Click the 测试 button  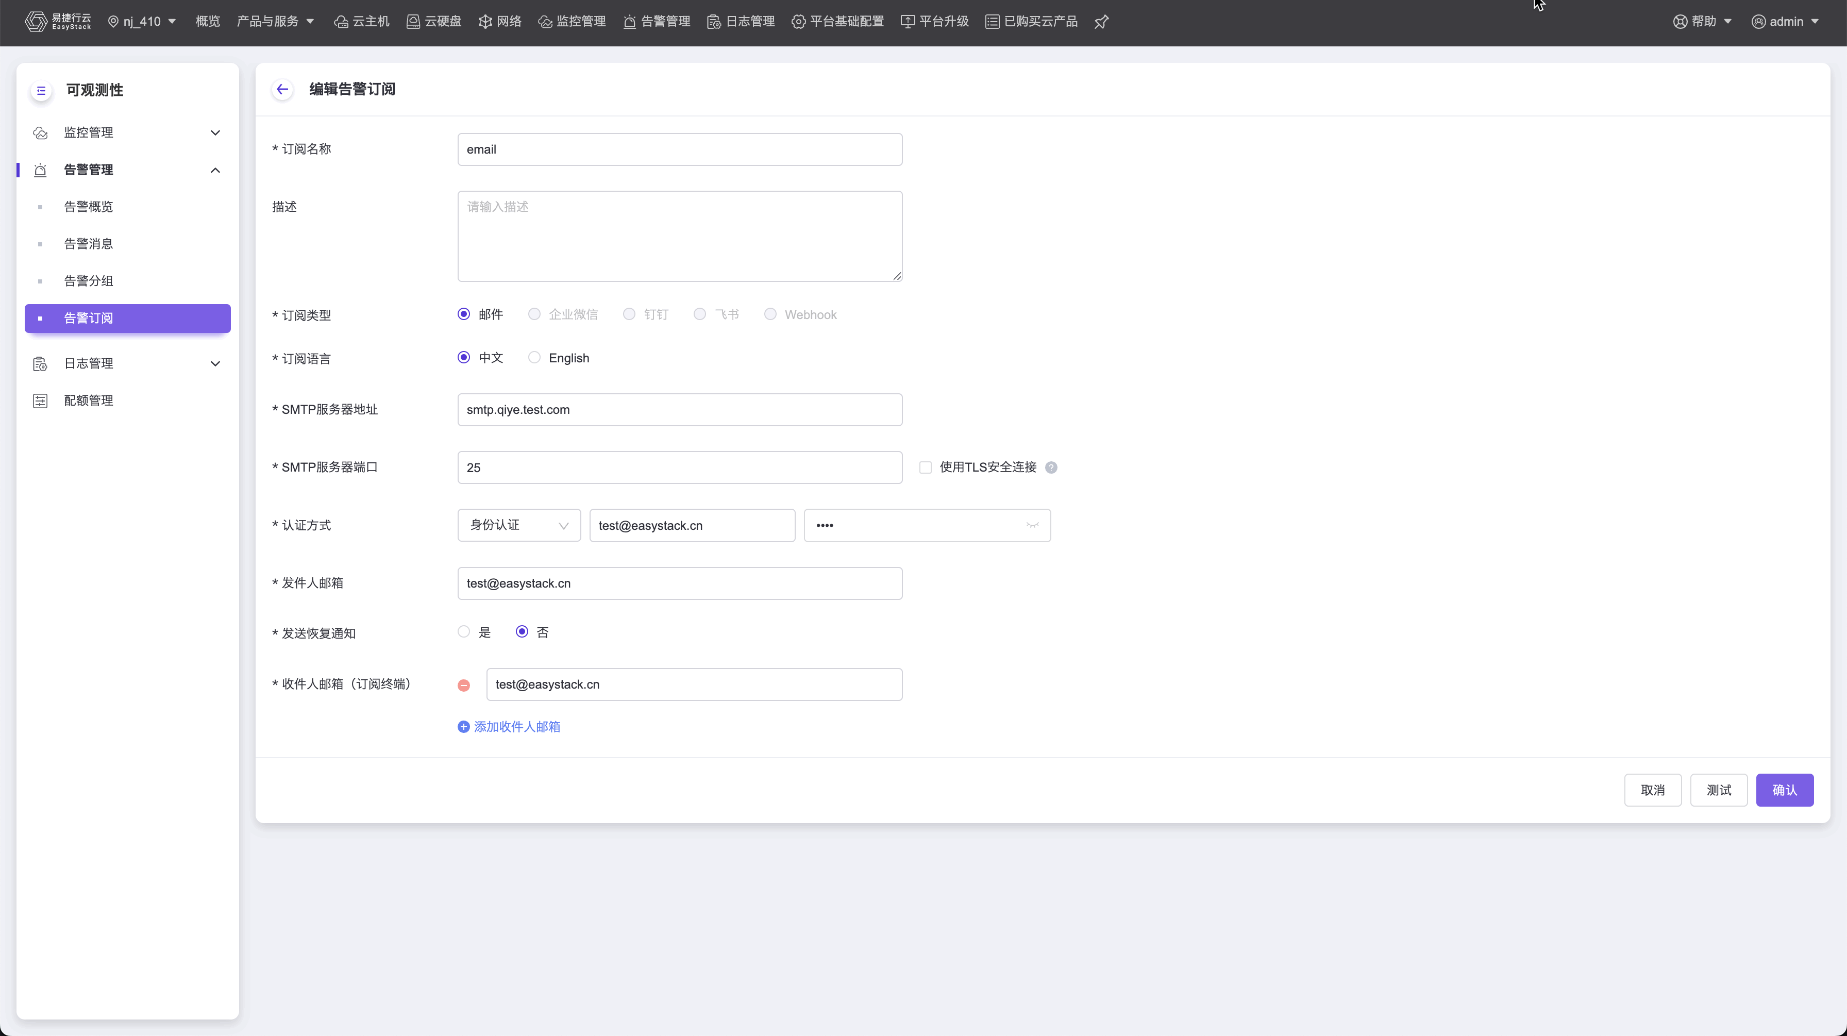(x=1718, y=790)
